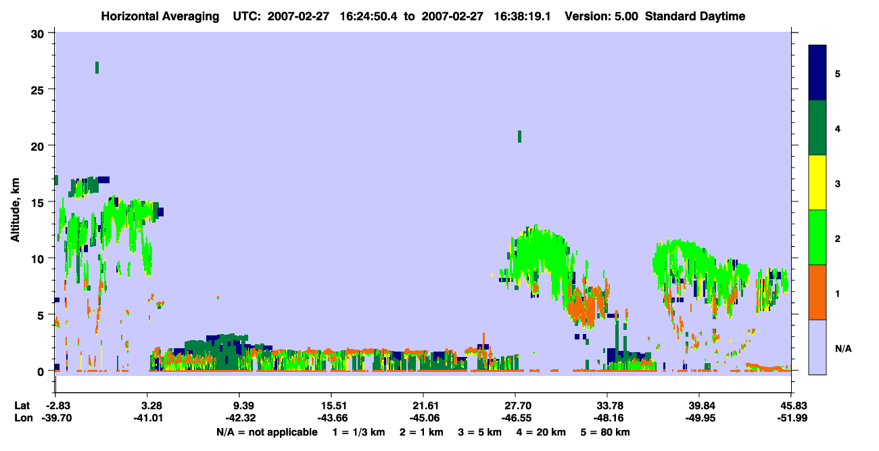Screen dimensions: 879x451
Task: Click the colorbar label '3'
Action: click(837, 183)
